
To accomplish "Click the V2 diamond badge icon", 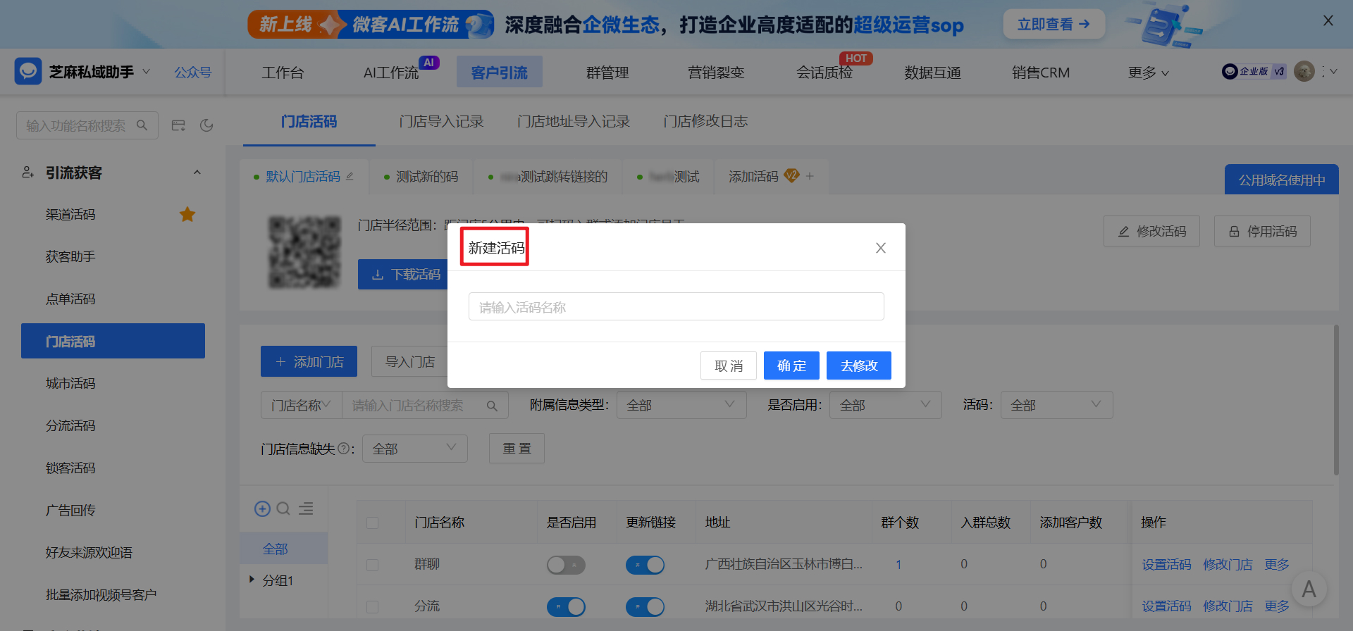I will [791, 175].
